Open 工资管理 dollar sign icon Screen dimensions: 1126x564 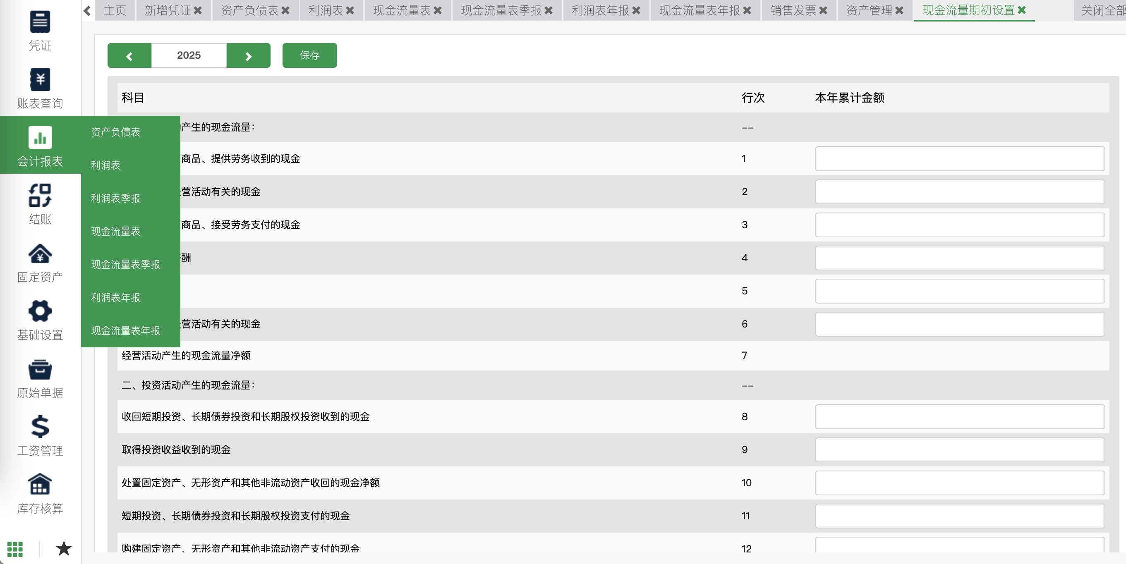point(40,427)
